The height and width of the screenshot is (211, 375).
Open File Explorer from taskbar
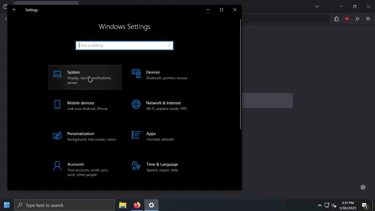[x=123, y=205]
